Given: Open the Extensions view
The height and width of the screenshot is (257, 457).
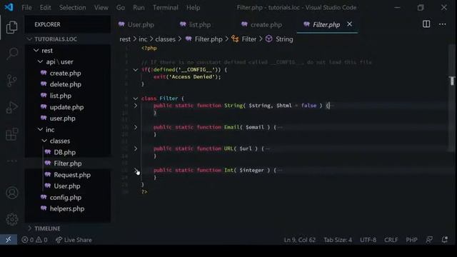Looking at the screenshot, I should click(11, 134).
